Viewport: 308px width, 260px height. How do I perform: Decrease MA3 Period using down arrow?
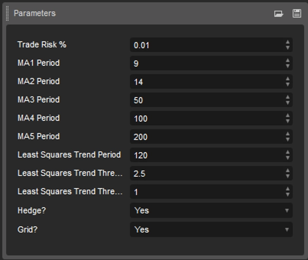pos(287,103)
